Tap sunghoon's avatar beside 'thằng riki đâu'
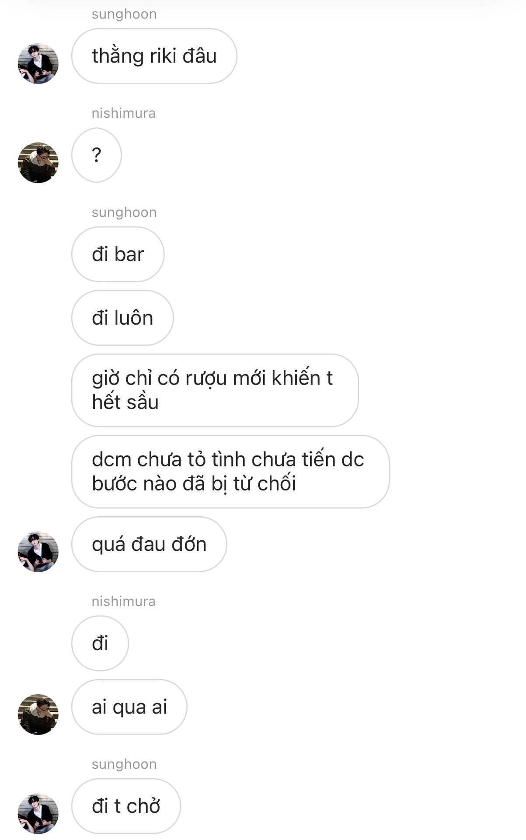This screenshot has width=526, height=840. click(38, 63)
